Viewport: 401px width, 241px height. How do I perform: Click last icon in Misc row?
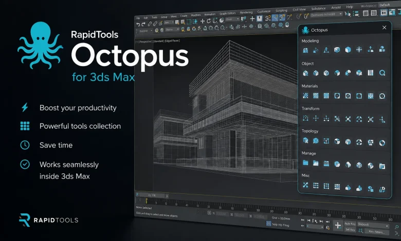coord(382,189)
